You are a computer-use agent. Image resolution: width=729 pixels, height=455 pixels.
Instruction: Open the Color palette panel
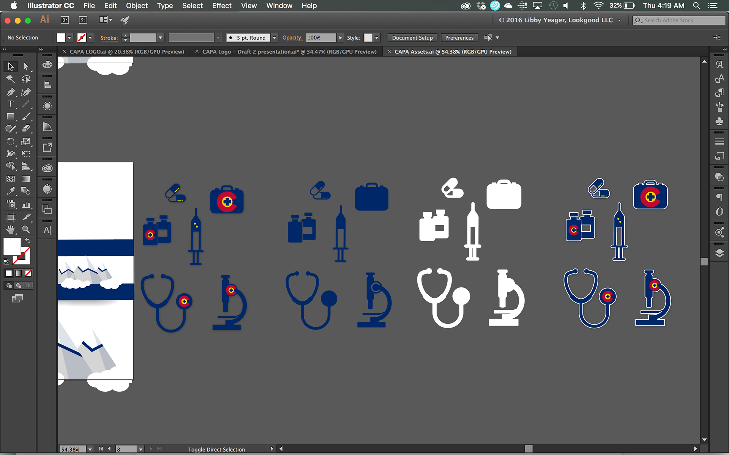[x=47, y=65]
